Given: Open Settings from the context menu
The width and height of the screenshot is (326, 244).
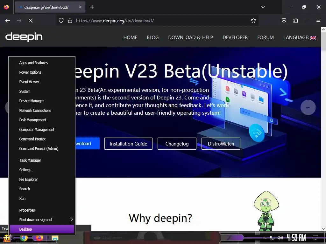Looking at the screenshot, I should (42, 170).
